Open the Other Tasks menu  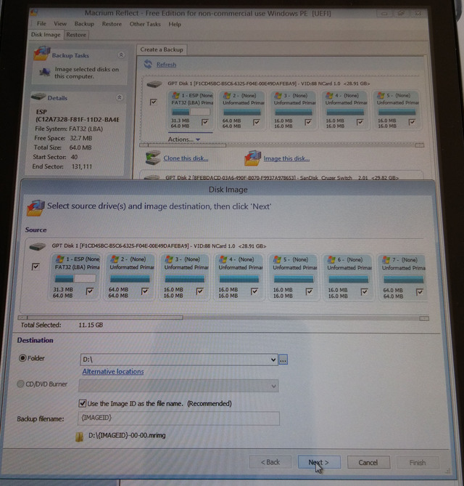point(145,24)
